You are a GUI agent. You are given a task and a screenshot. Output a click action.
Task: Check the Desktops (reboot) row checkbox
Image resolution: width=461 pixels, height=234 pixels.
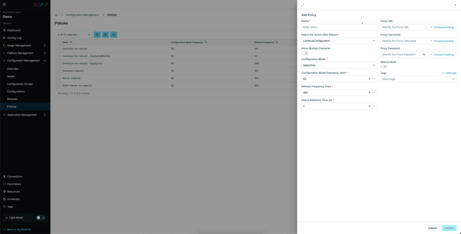(58, 71)
